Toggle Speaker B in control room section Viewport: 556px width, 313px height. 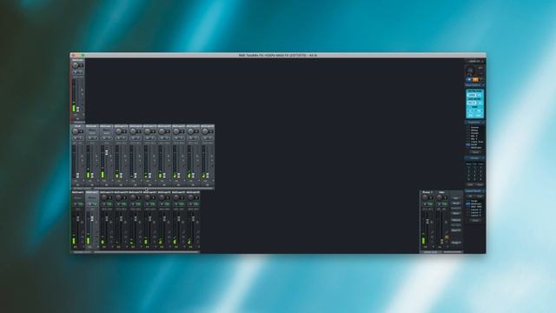(x=456, y=209)
